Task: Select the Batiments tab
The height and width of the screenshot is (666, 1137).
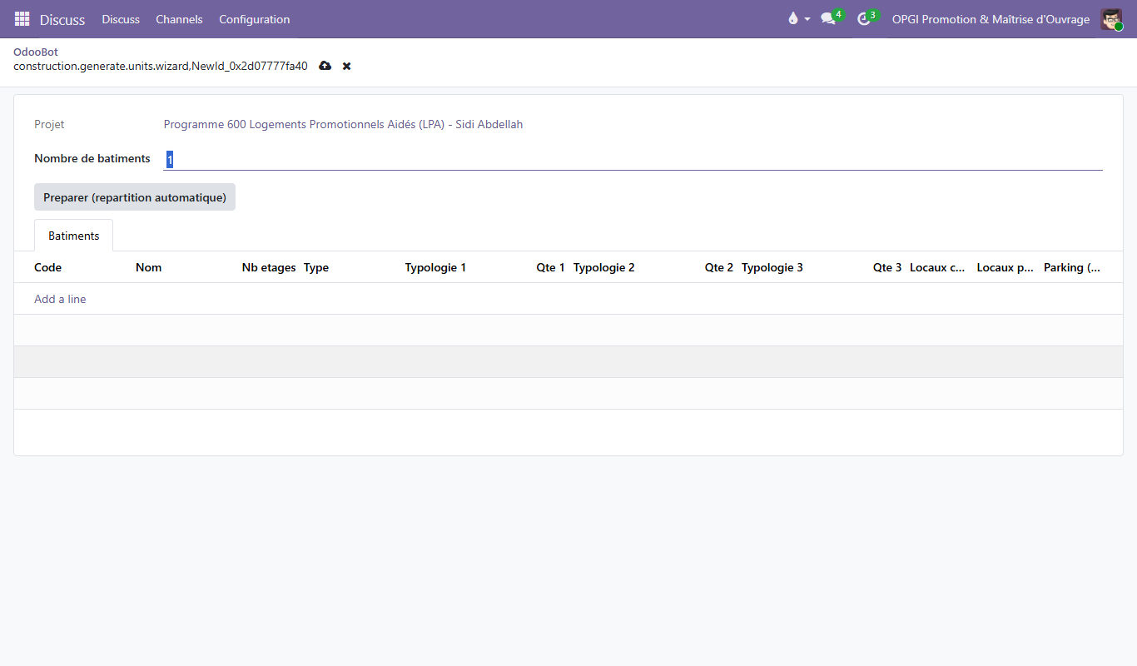Action: 74,236
